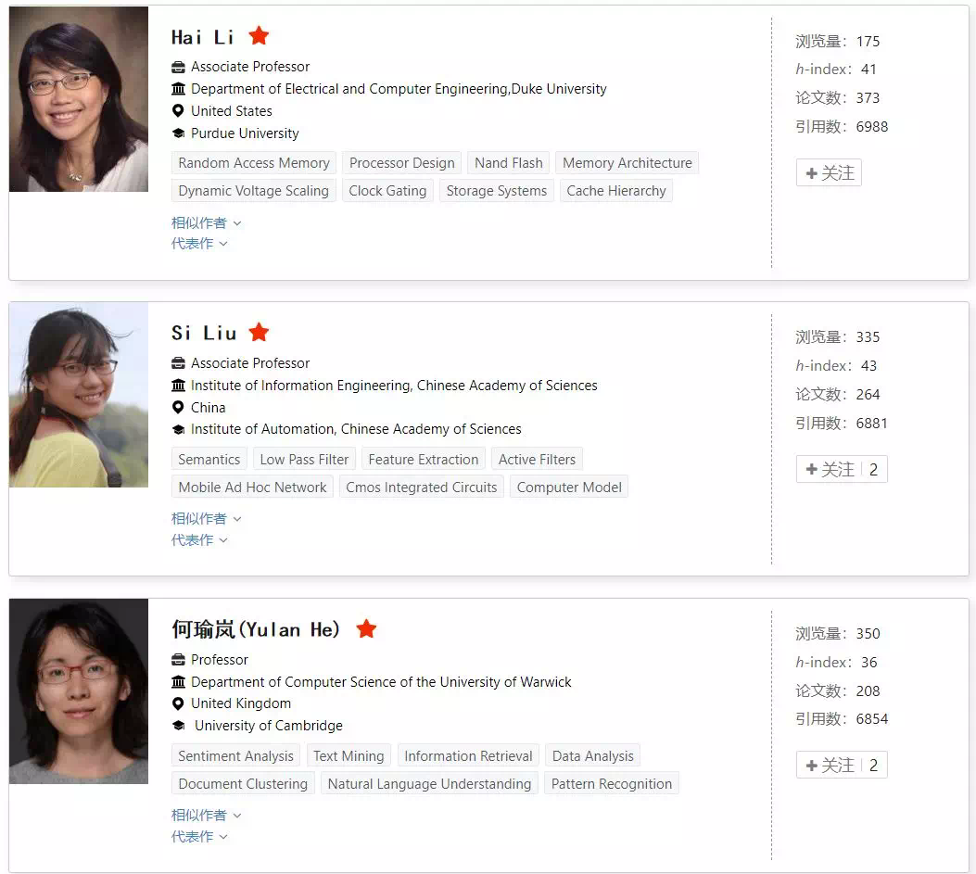Image resolution: width=976 pixels, height=874 pixels.
Task: Follow Hai Li with the 关注 button
Action: tap(829, 172)
